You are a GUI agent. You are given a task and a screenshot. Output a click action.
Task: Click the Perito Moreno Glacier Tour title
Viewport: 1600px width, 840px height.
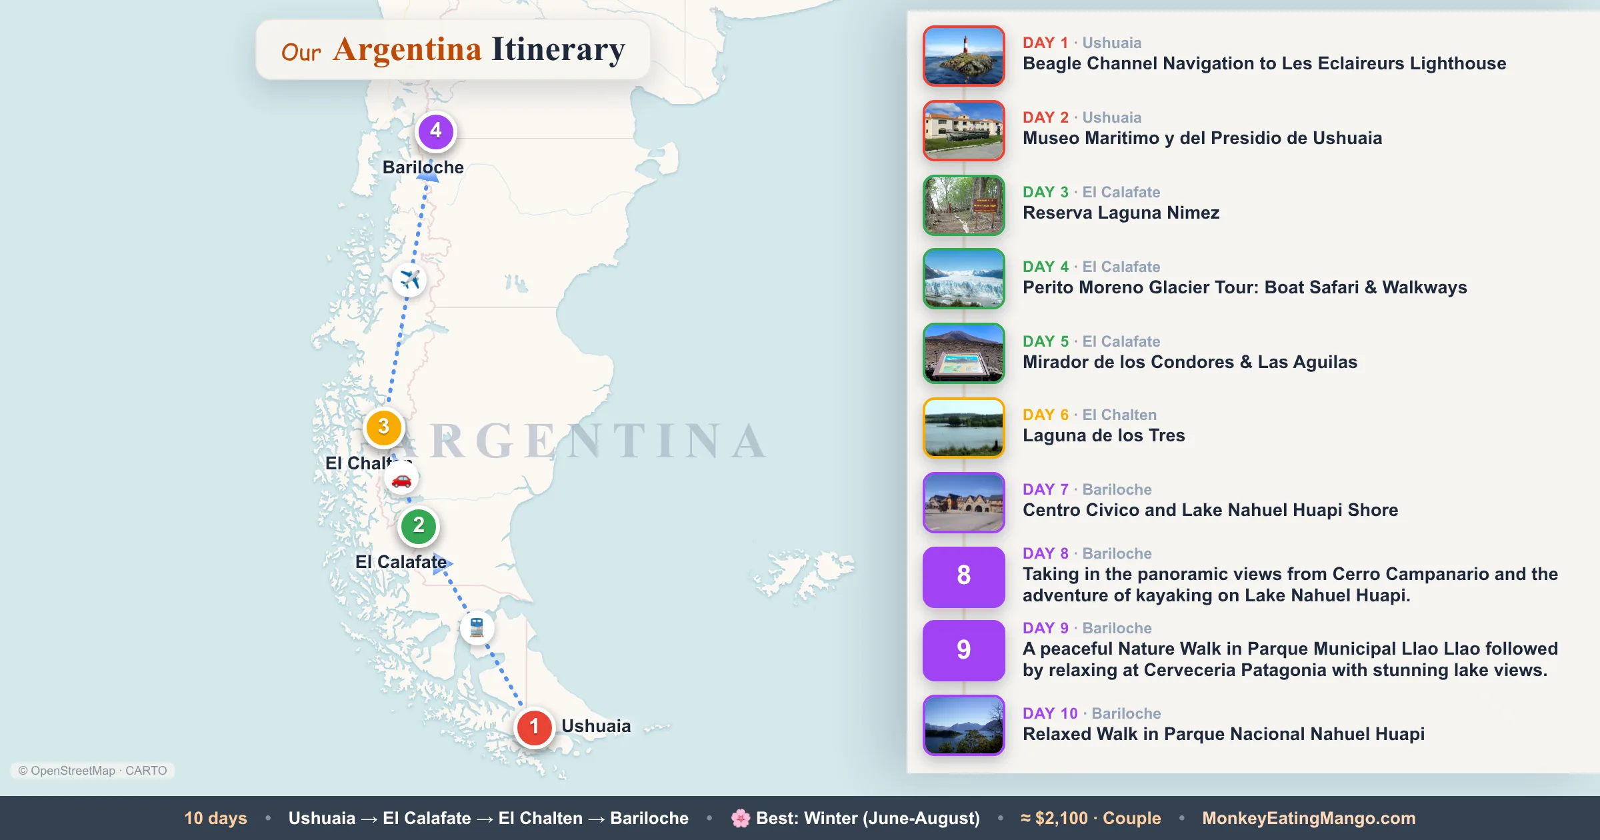[x=1245, y=287]
